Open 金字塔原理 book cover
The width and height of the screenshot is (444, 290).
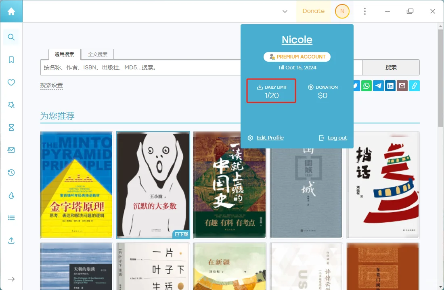click(76, 185)
